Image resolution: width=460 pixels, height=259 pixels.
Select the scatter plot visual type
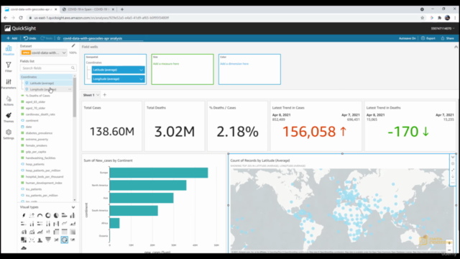(x=32, y=240)
